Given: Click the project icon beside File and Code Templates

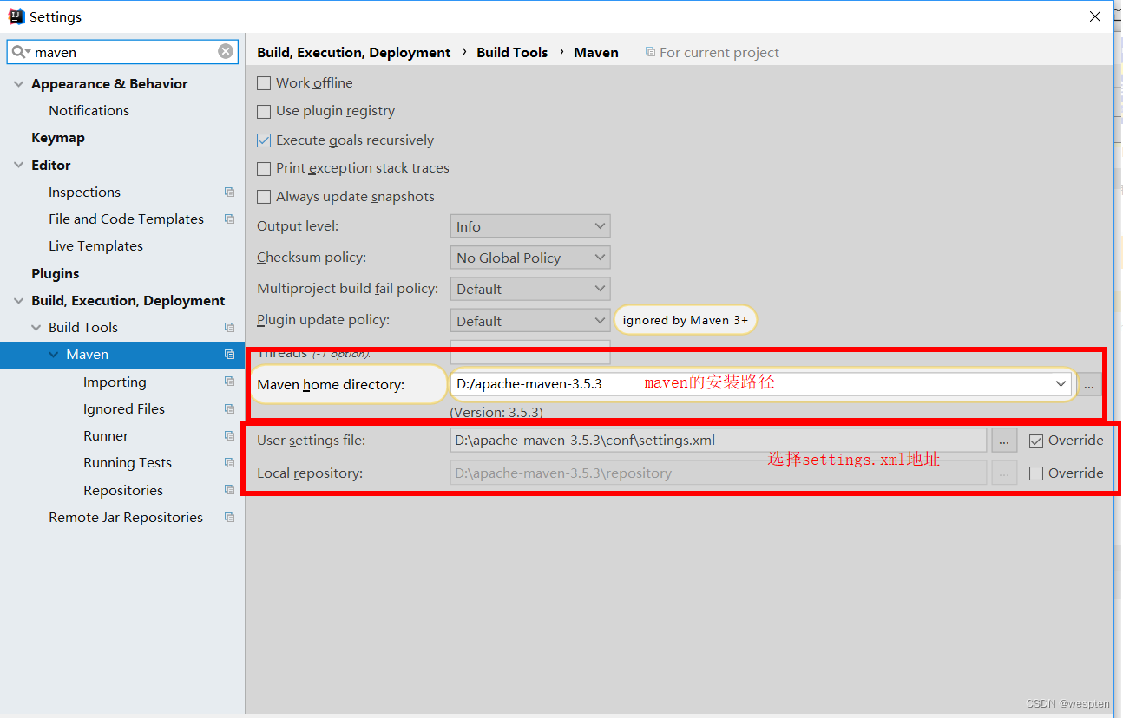Looking at the screenshot, I should click(x=229, y=219).
